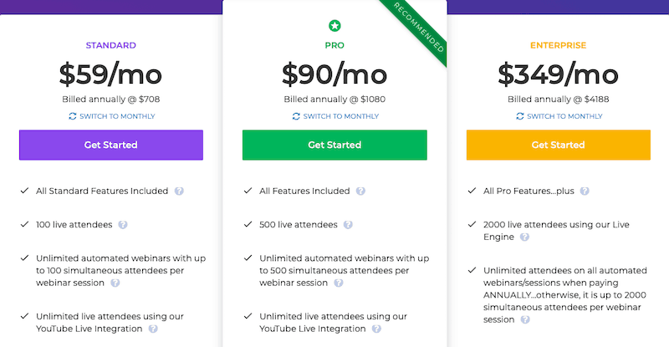
Task: Click help icon beside All Features Included
Action: coord(360,191)
